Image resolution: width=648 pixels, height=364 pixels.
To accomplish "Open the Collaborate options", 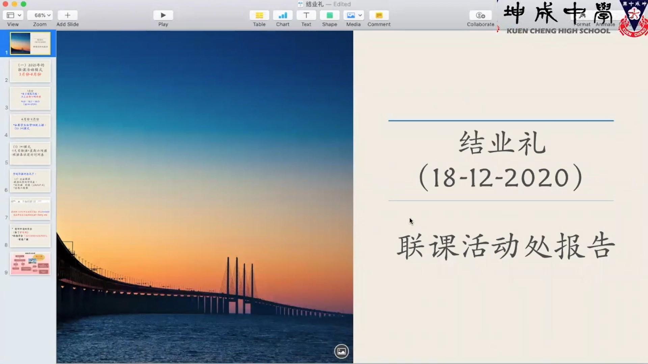I will 481,15.
